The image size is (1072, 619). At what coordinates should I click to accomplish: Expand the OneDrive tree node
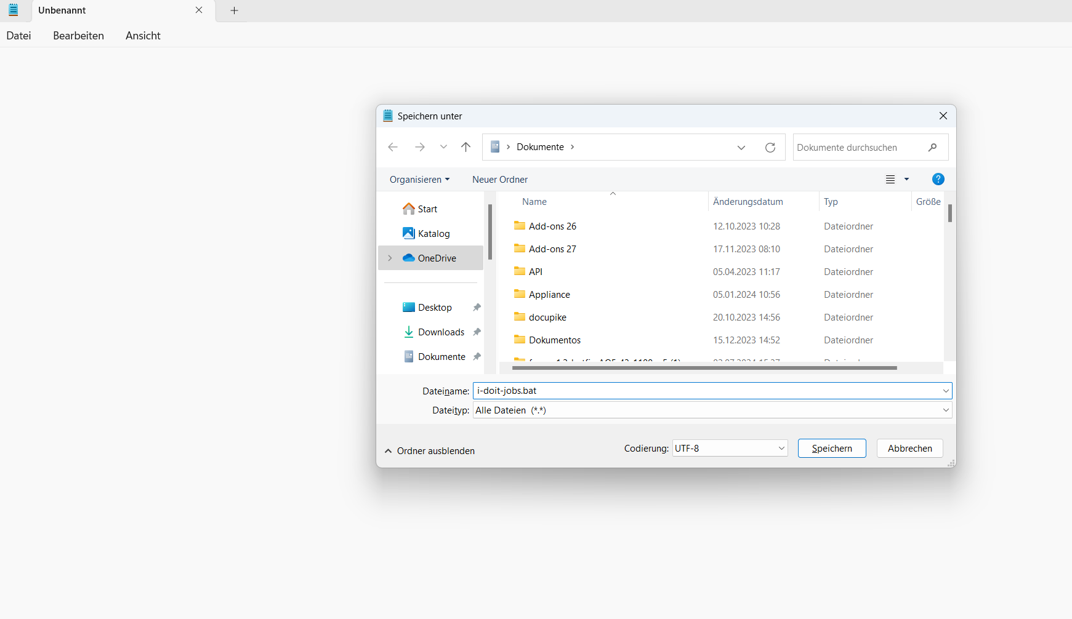390,258
